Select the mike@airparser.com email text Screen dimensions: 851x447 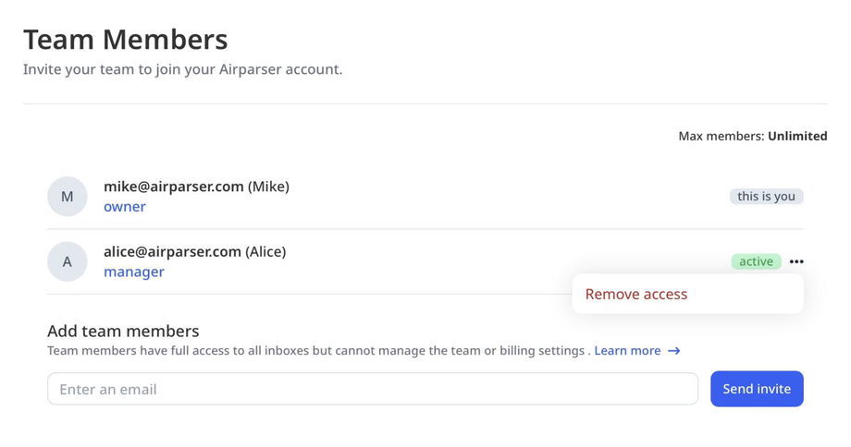point(173,187)
